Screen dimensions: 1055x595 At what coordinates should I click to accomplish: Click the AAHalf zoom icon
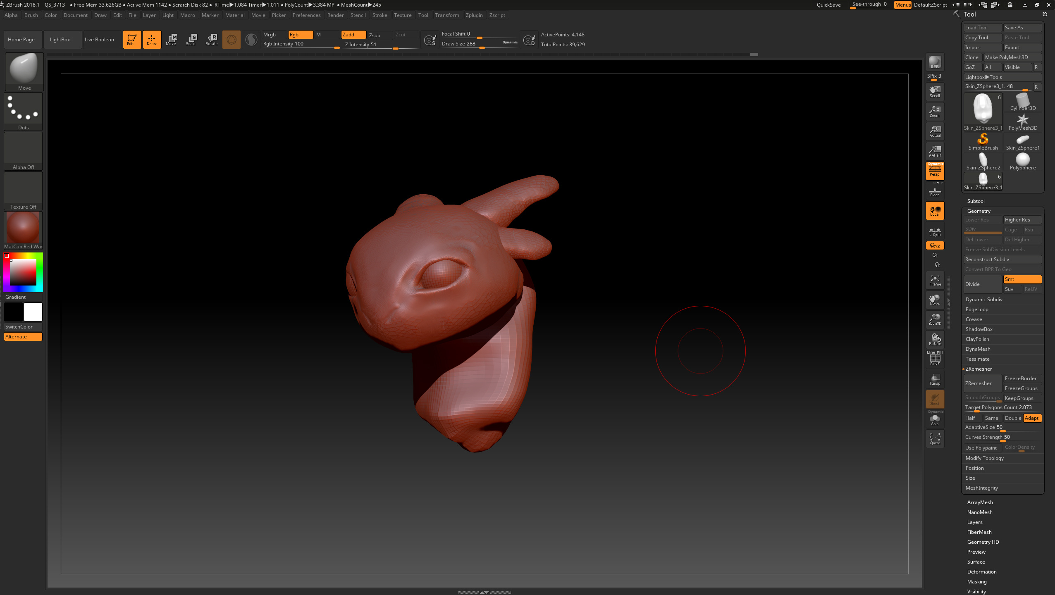(935, 151)
